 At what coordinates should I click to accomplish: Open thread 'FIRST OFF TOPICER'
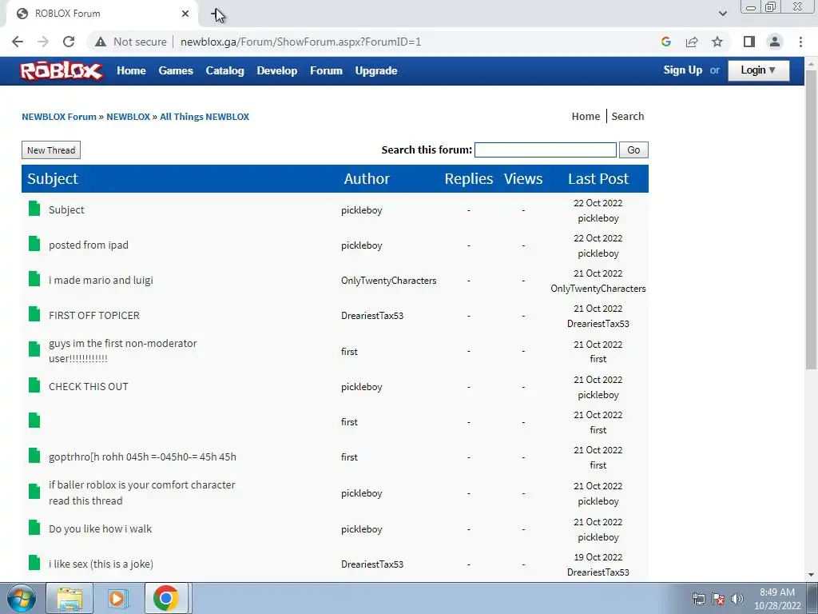pyautogui.click(x=94, y=315)
